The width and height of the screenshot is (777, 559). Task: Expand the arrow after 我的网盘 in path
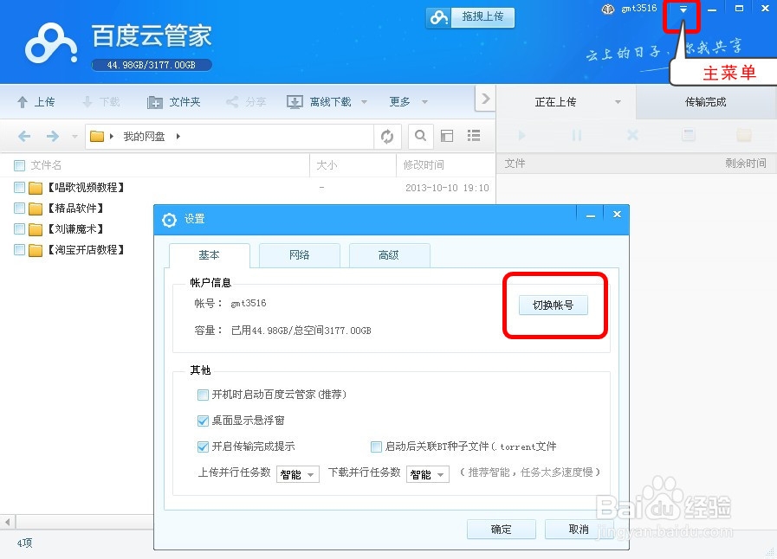pos(178,136)
